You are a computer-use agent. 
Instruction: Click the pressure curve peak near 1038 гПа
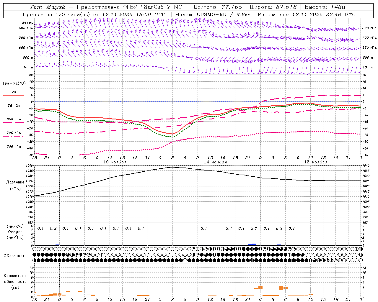(172, 167)
